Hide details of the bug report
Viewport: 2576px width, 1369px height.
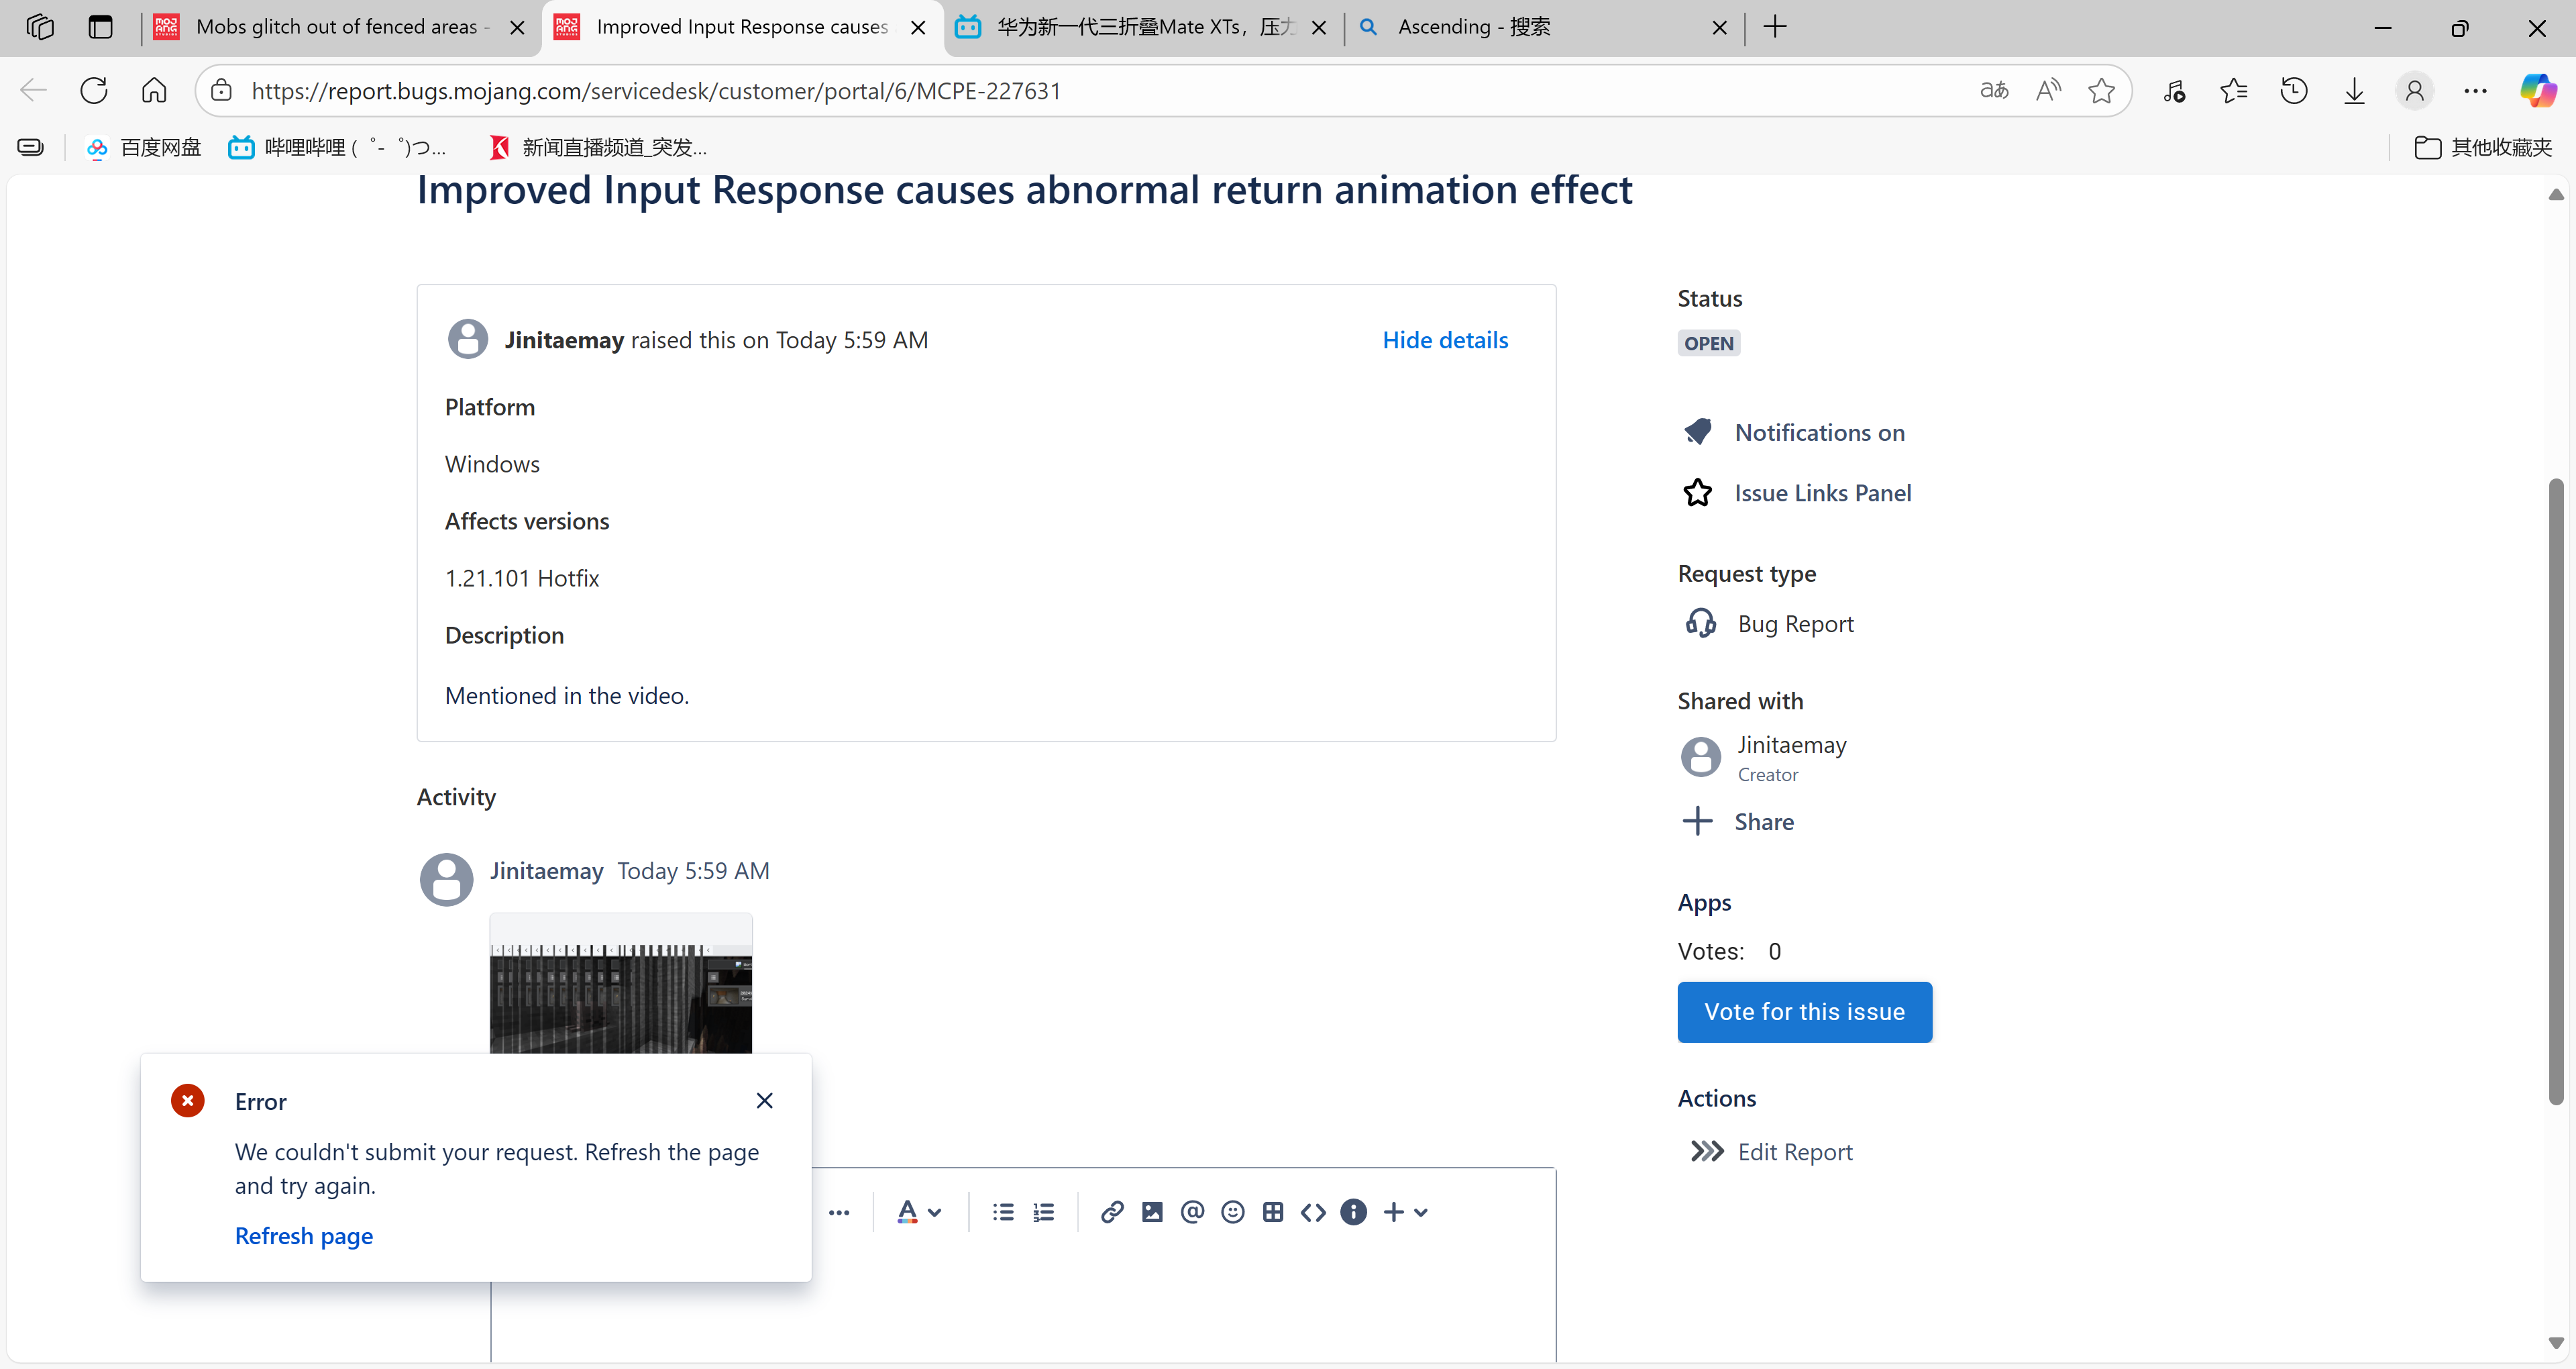point(1444,340)
